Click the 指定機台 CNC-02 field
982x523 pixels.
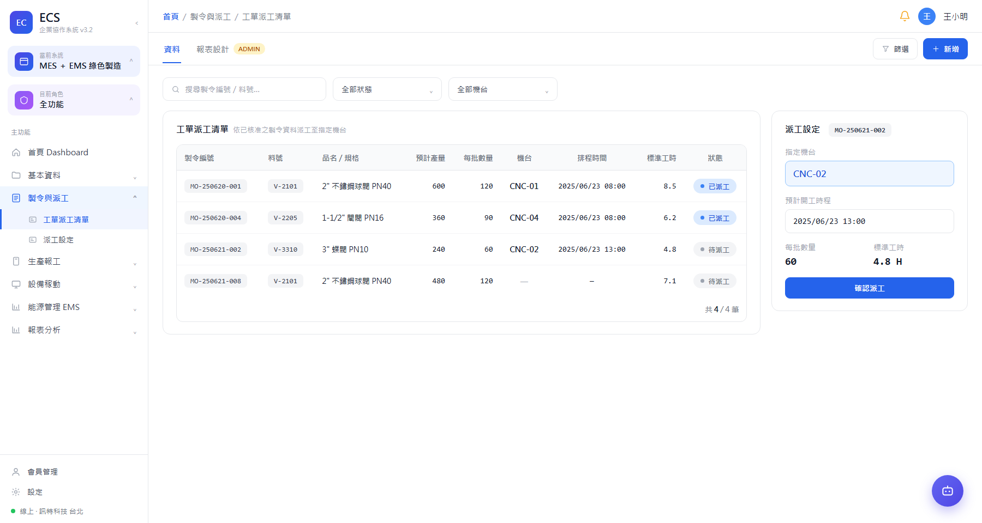coord(870,174)
